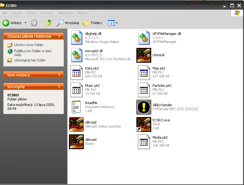The width and height of the screenshot is (244, 185).
Task: Select the dbghelp.dll file icon
Action: coord(76,38)
